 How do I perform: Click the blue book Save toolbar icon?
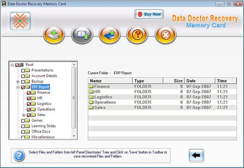109,35
